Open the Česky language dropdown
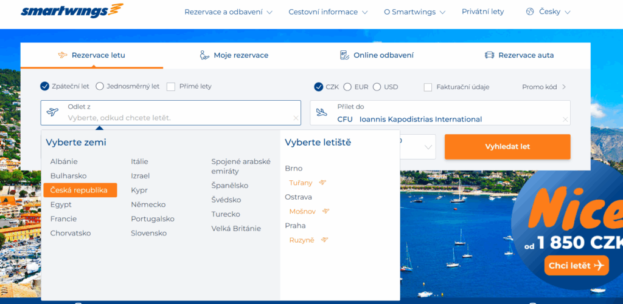Viewport: 623px width, 304px height. point(554,12)
